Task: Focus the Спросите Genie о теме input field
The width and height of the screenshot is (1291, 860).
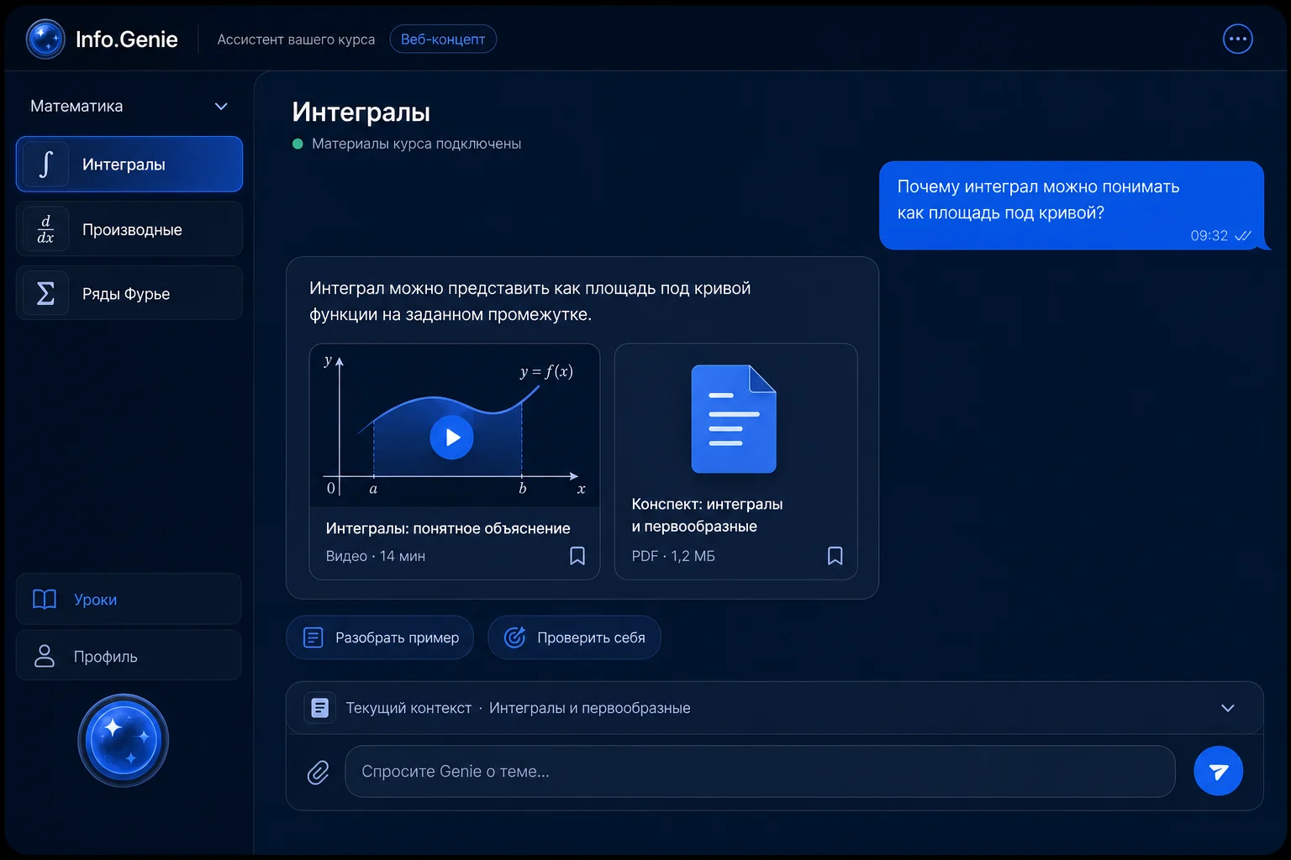Action: pos(760,771)
